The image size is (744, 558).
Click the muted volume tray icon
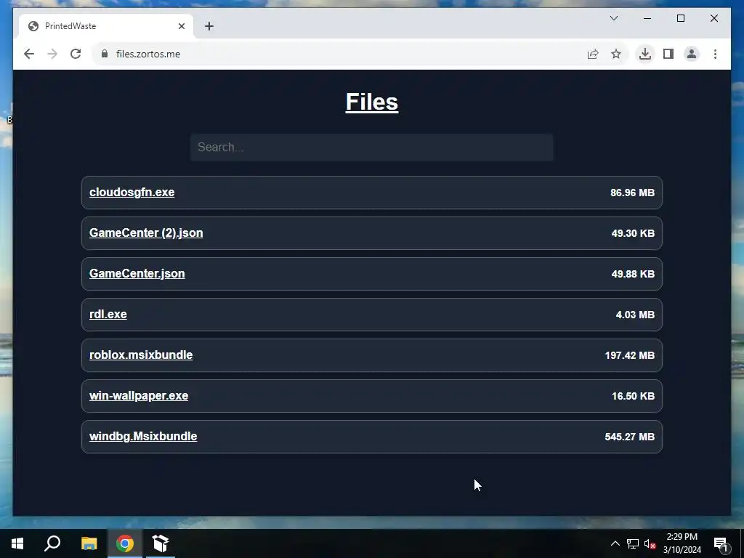pyautogui.click(x=650, y=543)
